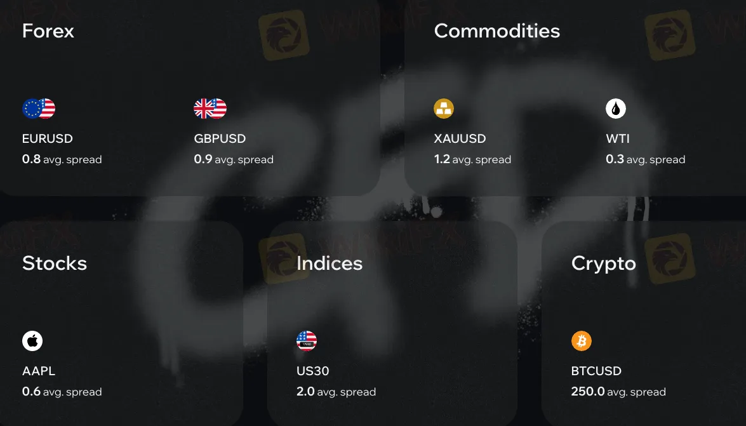The height and width of the screenshot is (426, 746).
Task: Click the EURUSD flag pair icon
Action: click(39, 109)
